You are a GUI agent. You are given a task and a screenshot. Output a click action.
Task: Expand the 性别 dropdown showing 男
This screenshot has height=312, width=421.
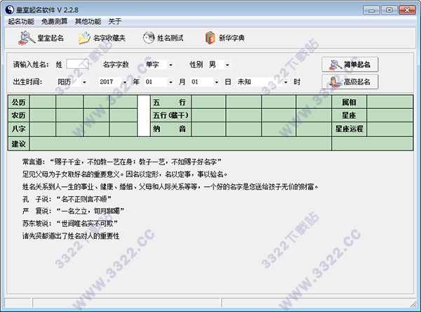coord(227,65)
